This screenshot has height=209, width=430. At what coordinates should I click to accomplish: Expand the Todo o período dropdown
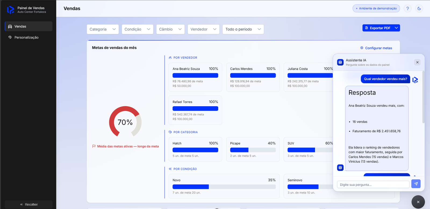(243, 29)
